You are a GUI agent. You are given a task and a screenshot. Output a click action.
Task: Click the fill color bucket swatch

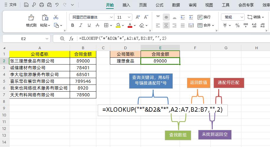click(118, 25)
